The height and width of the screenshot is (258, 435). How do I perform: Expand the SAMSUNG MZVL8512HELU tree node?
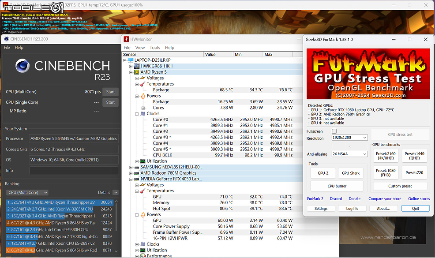[x=131, y=167]
